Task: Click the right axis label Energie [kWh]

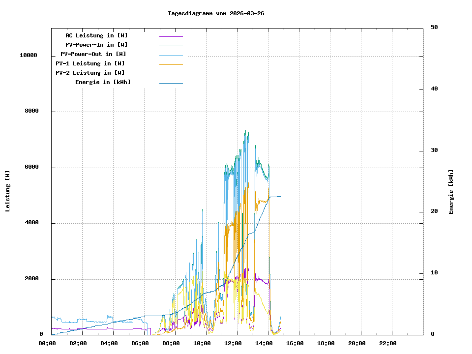Action: 451,192
